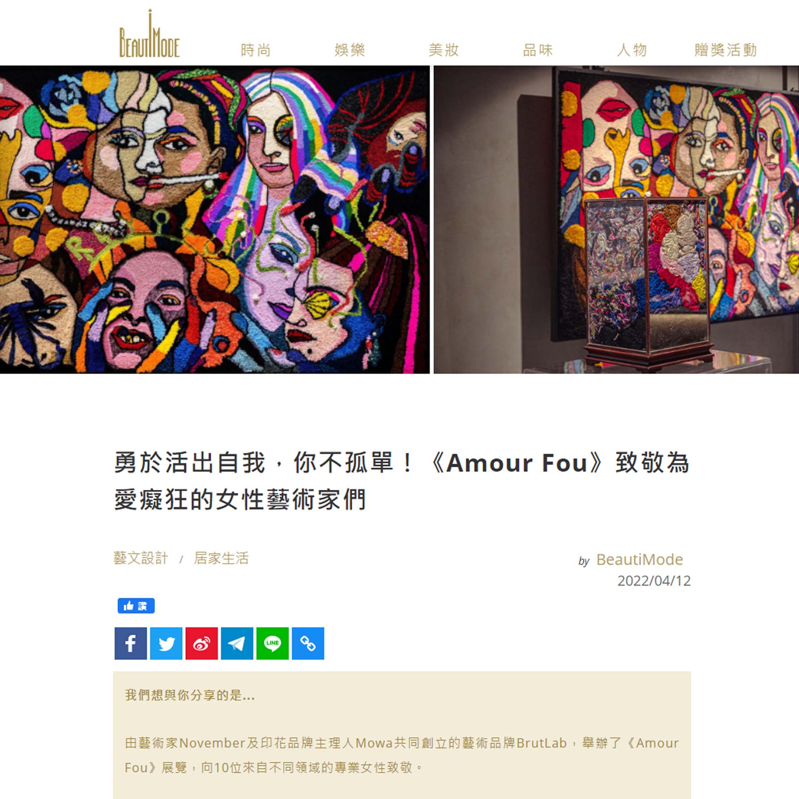Go to BeautiMode logo homepage
The image size is (799, 799).
click(x=149, y=33)
